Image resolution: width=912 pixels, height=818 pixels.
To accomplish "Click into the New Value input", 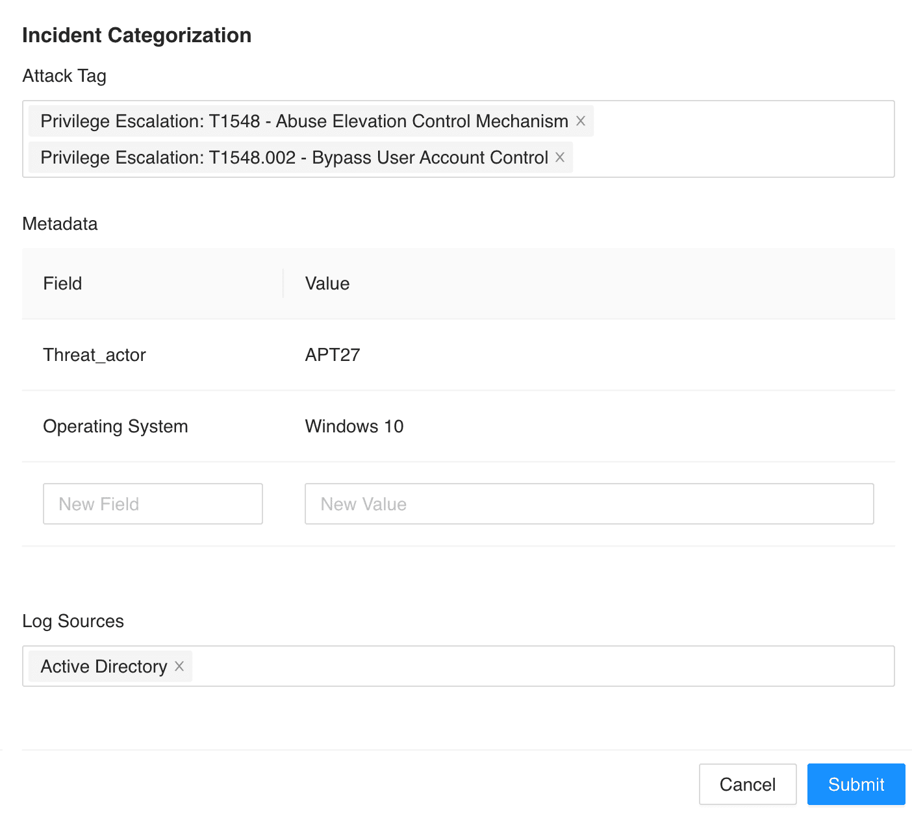I will pos(589,504).
